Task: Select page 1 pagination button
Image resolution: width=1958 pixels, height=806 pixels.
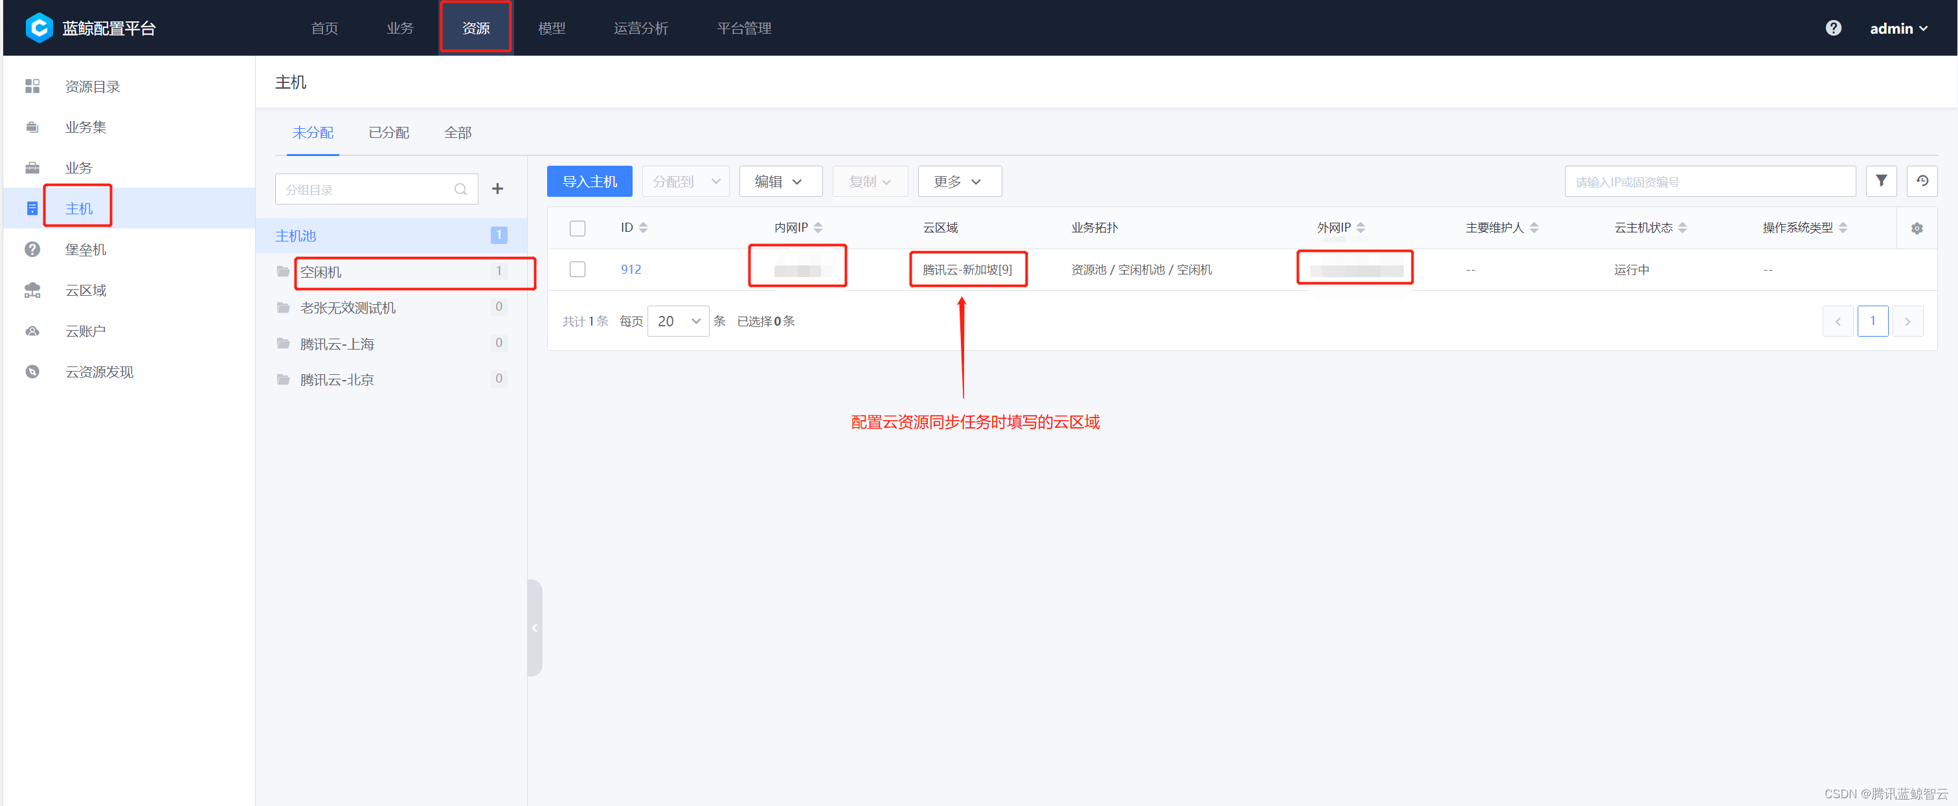Action: click(1872, 320)
